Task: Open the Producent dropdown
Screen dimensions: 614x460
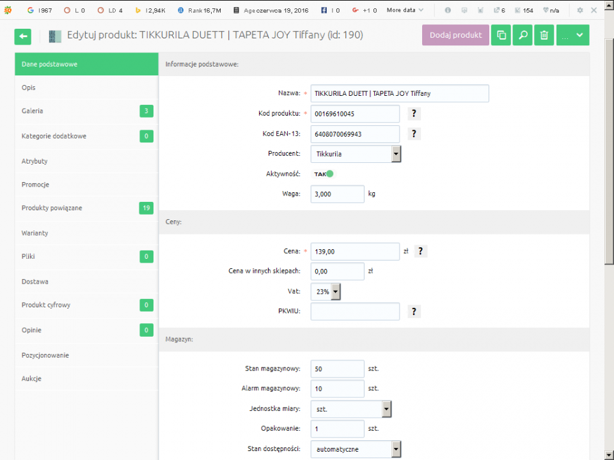Action: (356, 154)
